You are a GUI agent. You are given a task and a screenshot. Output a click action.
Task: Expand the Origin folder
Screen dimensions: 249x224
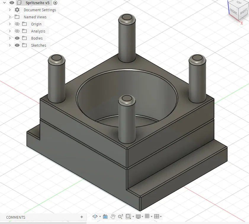[x=10, y=24]
